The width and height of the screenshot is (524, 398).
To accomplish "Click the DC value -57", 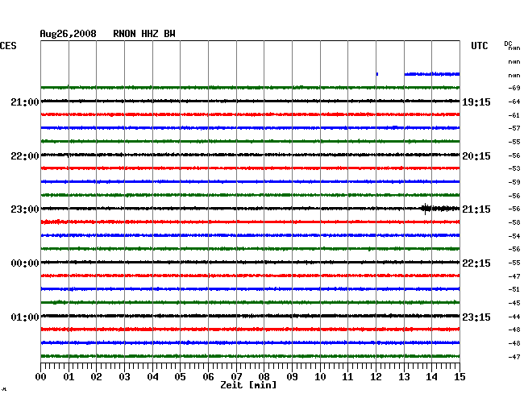I will [x=514, y=128].
